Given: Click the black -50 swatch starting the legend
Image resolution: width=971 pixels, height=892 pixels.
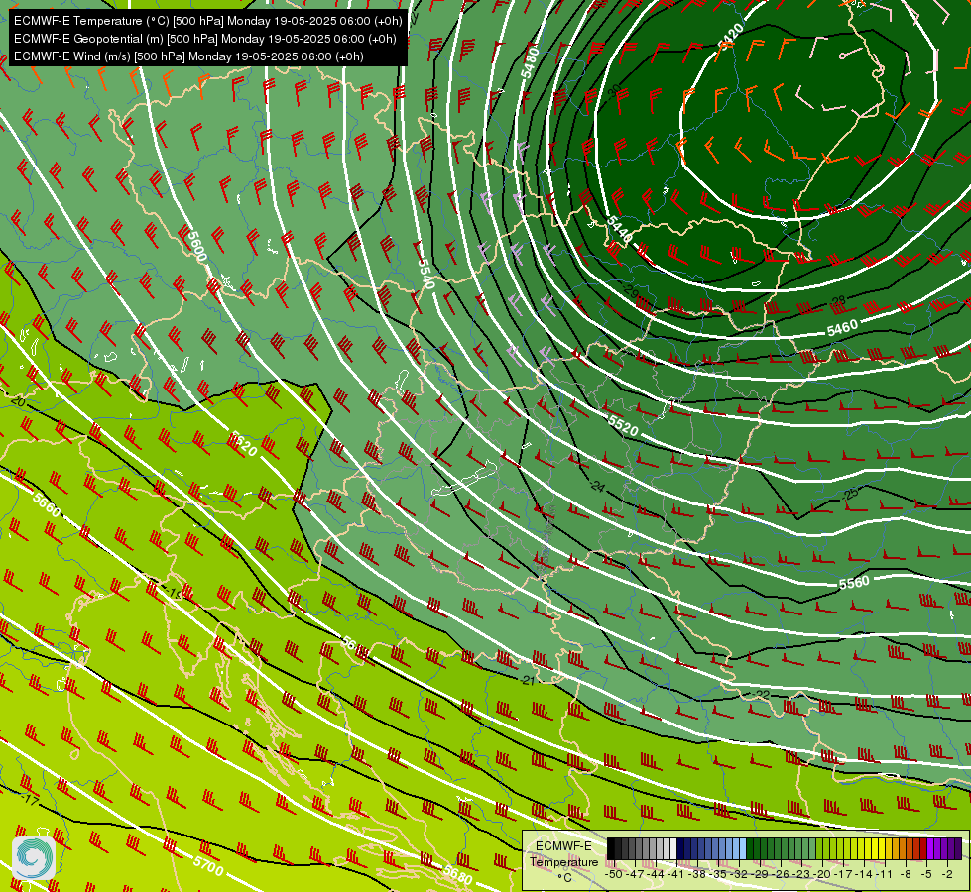Looking at the screenshot, I should pos(611,848).
